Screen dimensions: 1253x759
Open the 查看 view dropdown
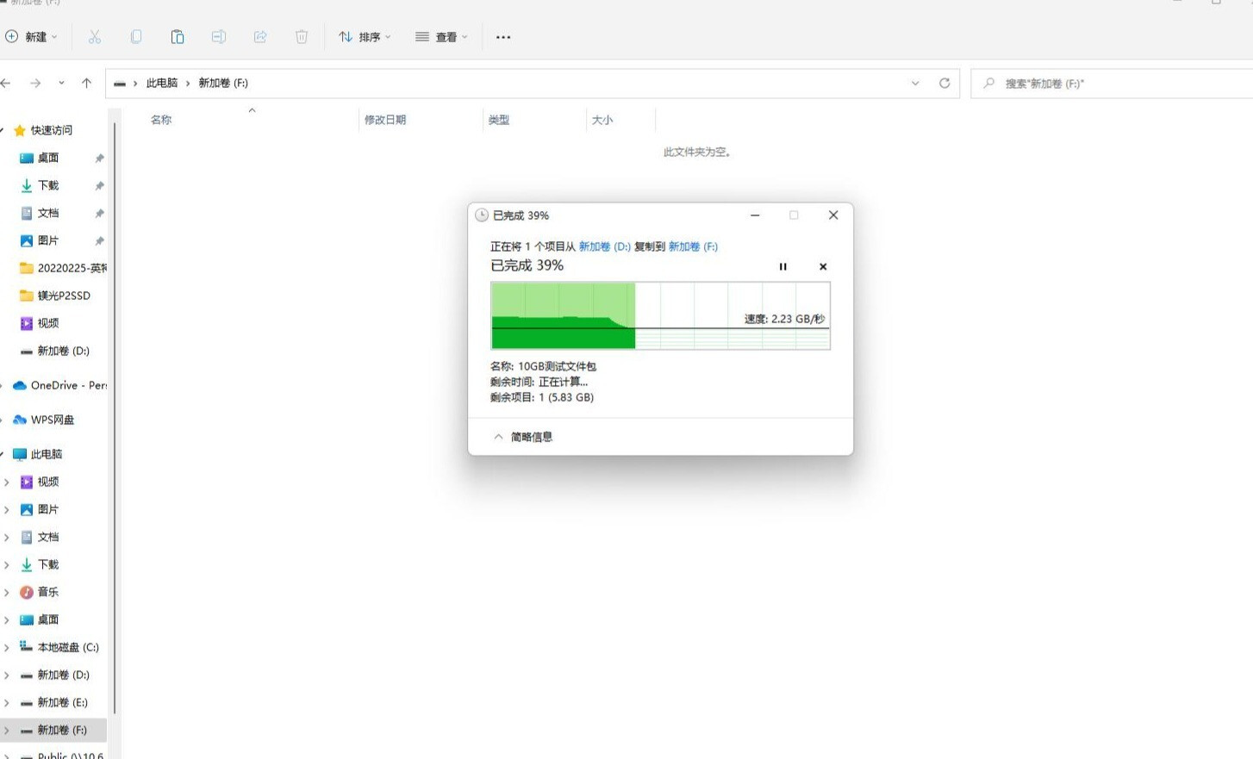[x=441, y=37]
